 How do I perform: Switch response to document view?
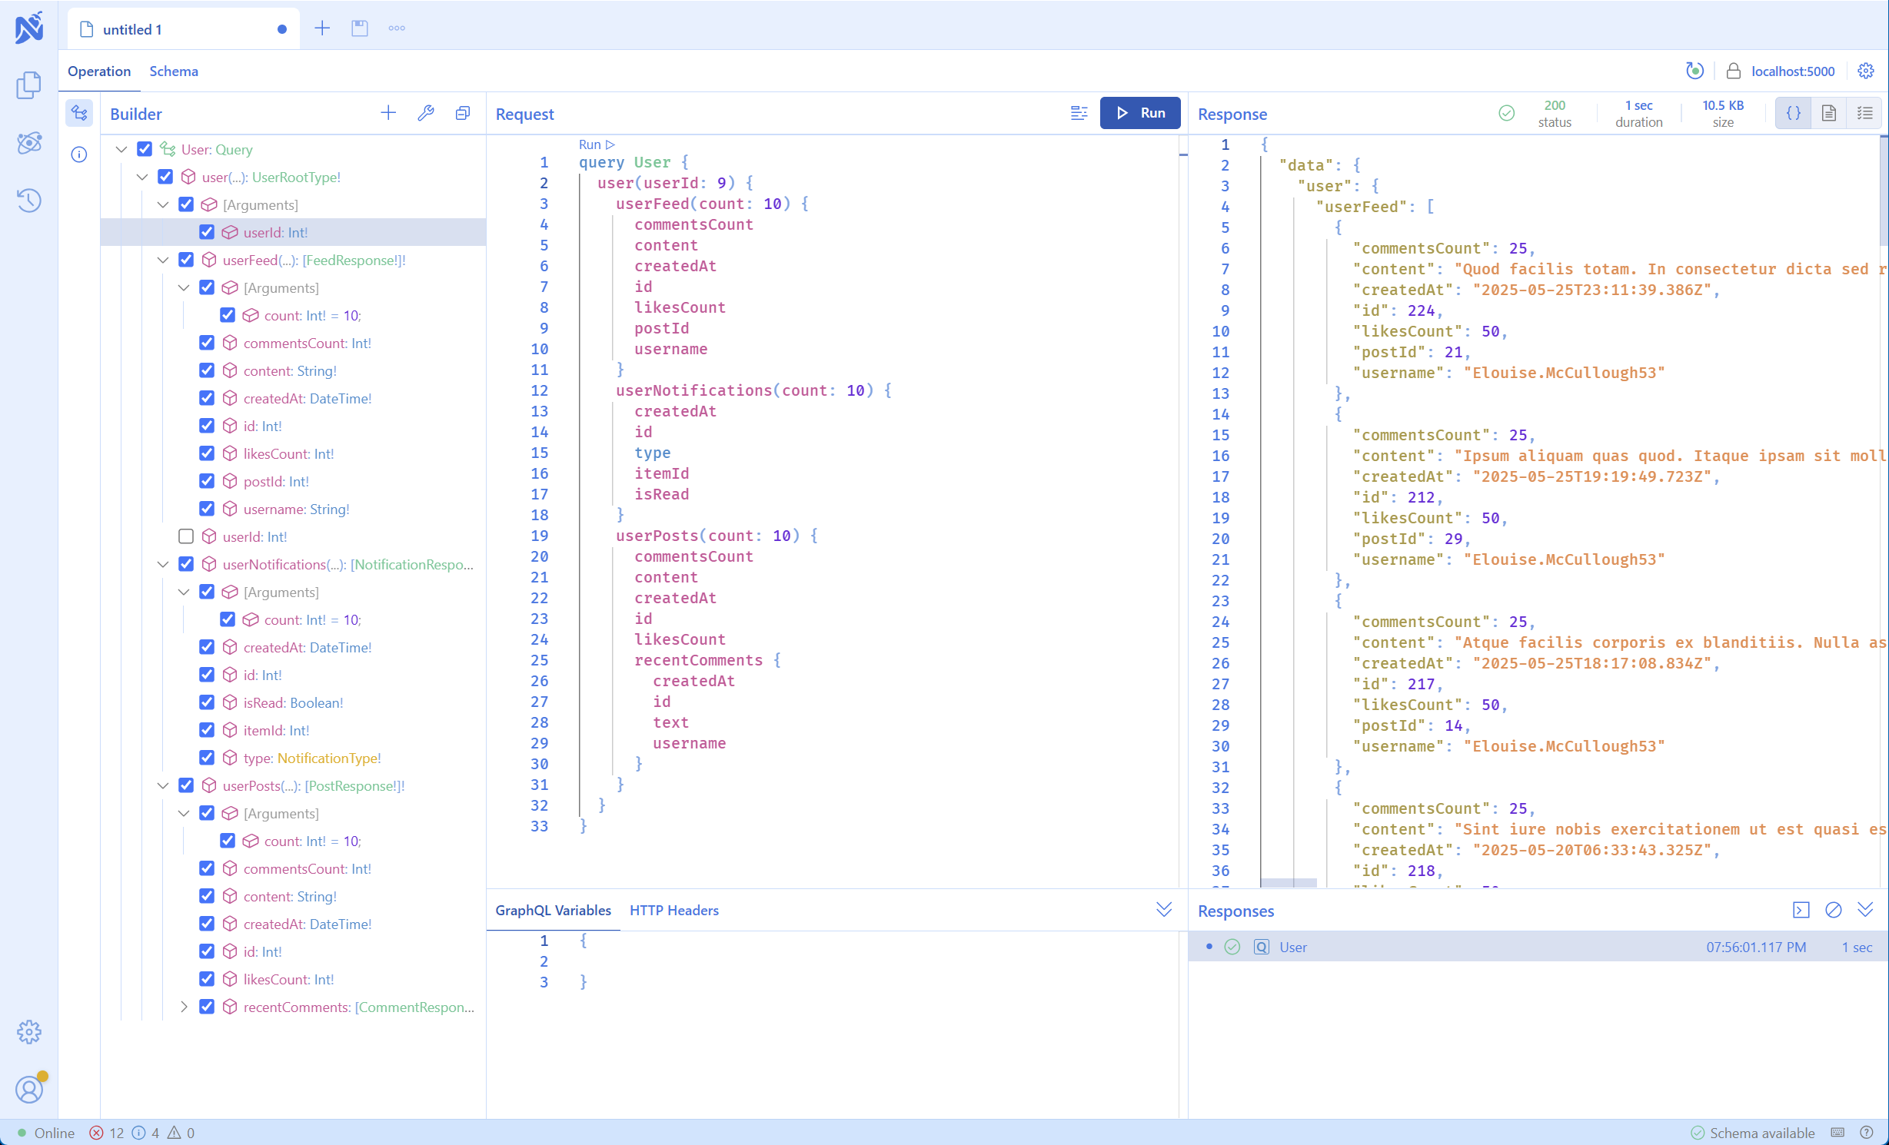click(1829, 114)
